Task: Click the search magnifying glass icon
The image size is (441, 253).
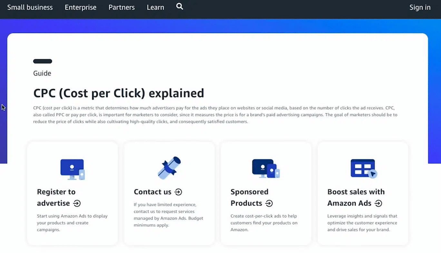Action: tap(180, 6)
